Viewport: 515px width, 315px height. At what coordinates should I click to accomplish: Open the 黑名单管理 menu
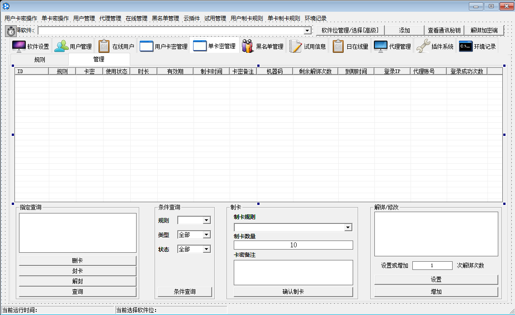point(165,19)
